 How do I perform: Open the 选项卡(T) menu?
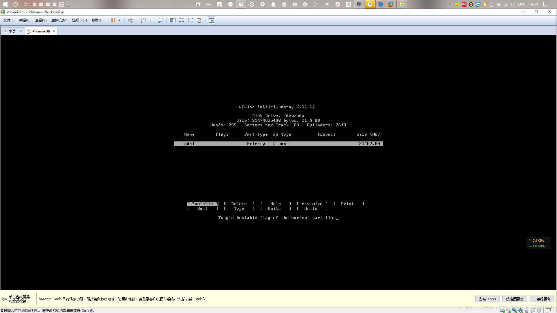coord(79,20)
